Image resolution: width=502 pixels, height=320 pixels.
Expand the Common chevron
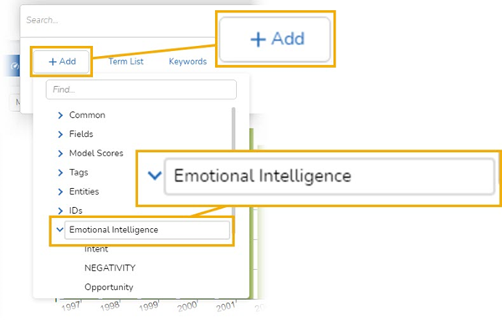(60, 115)
